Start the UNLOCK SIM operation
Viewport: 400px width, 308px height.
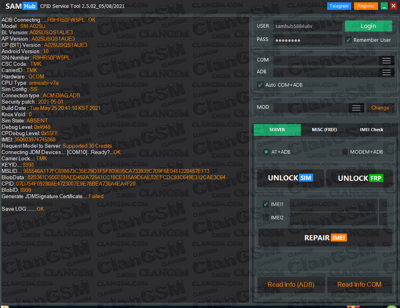pyautogui.click(x=290, y=178)
